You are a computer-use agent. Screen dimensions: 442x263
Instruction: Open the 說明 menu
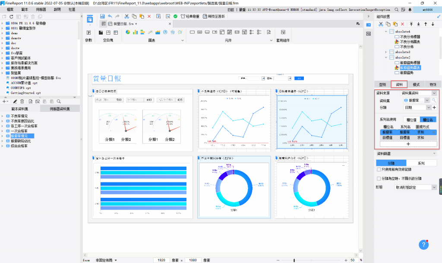[x=57, y=10]
